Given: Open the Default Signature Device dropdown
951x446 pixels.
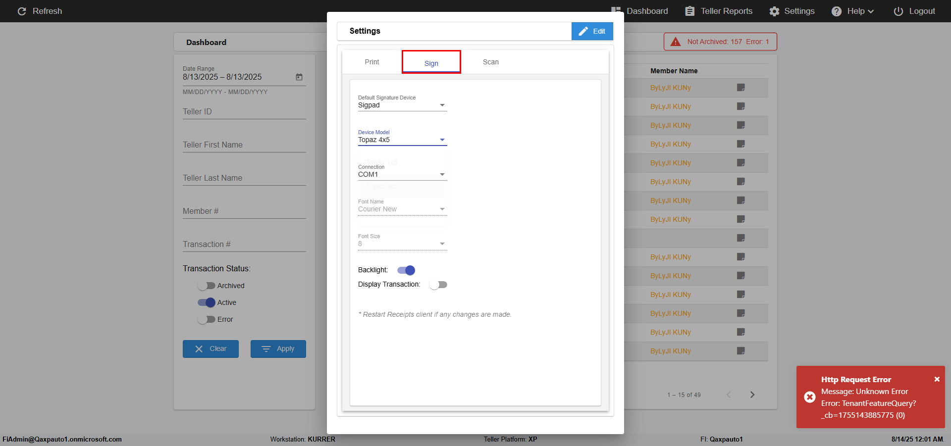Looking at the screenshot, I should tap(402, 105).
